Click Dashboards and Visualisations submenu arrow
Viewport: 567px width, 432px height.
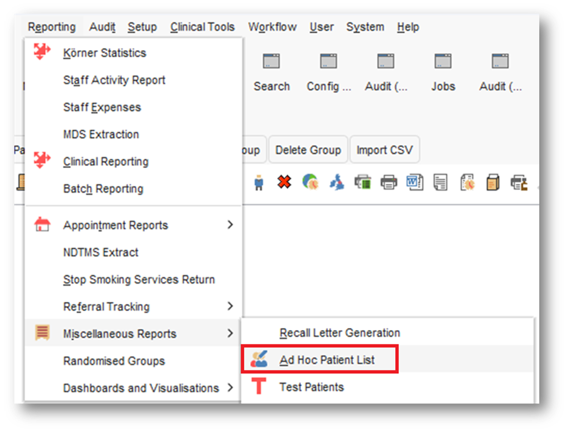[x=230, y=388]
